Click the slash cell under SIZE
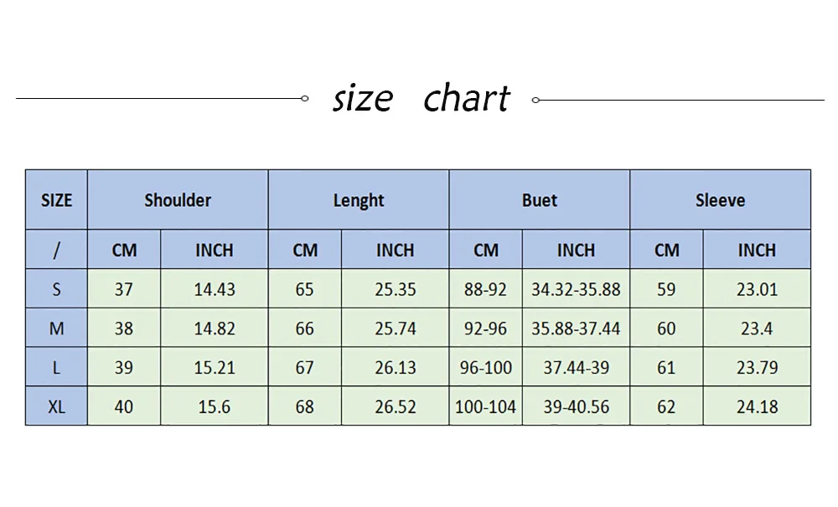 coord(56,250)
